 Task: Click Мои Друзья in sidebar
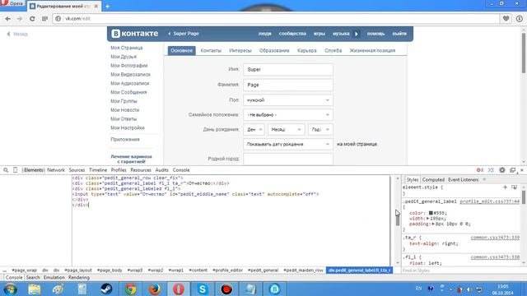point(124,57)
